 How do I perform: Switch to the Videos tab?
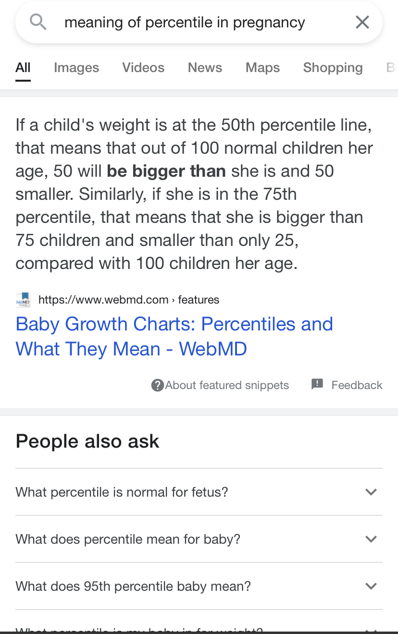tap(143, 68)
